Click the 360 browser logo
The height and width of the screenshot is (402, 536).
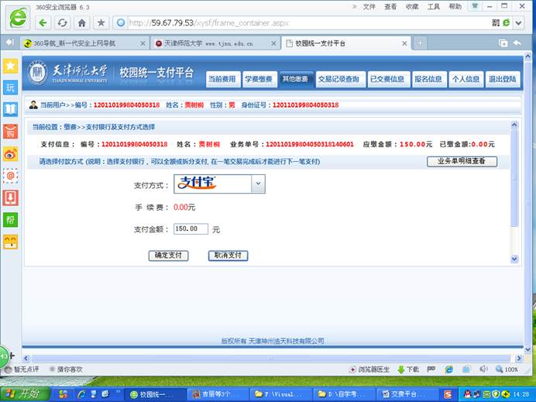pos(18,18)
